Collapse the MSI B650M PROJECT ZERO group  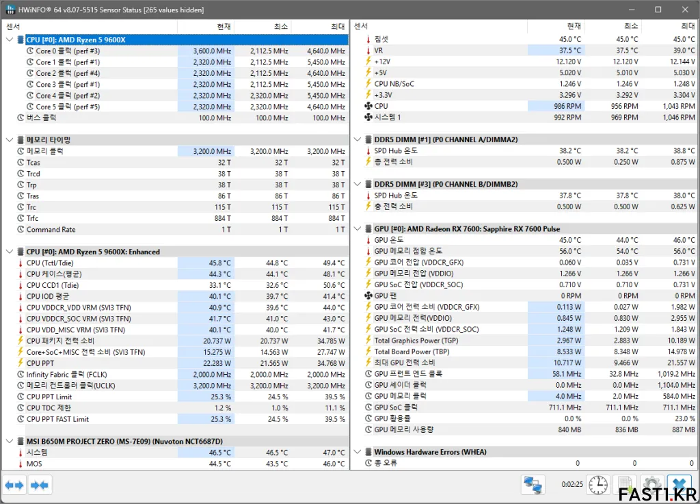(x=10, y=441)
